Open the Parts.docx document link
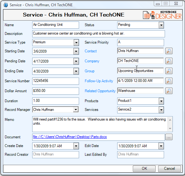The image size is (185, 176). 70,137
